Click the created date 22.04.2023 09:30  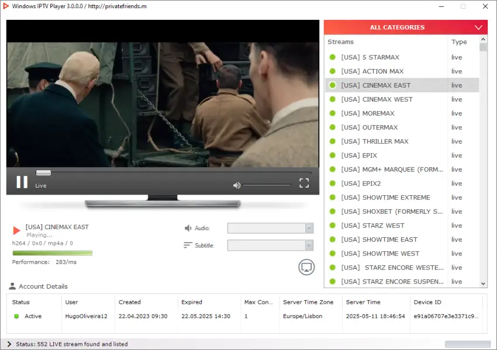tap(143, 316)
